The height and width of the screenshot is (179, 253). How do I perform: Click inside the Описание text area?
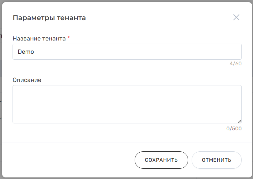point(127,104)
